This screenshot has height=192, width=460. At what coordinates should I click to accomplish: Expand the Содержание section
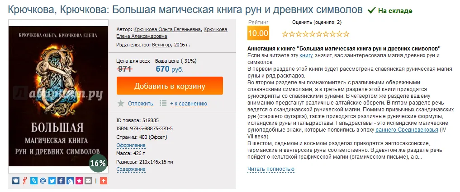click(x=131, y=169)
